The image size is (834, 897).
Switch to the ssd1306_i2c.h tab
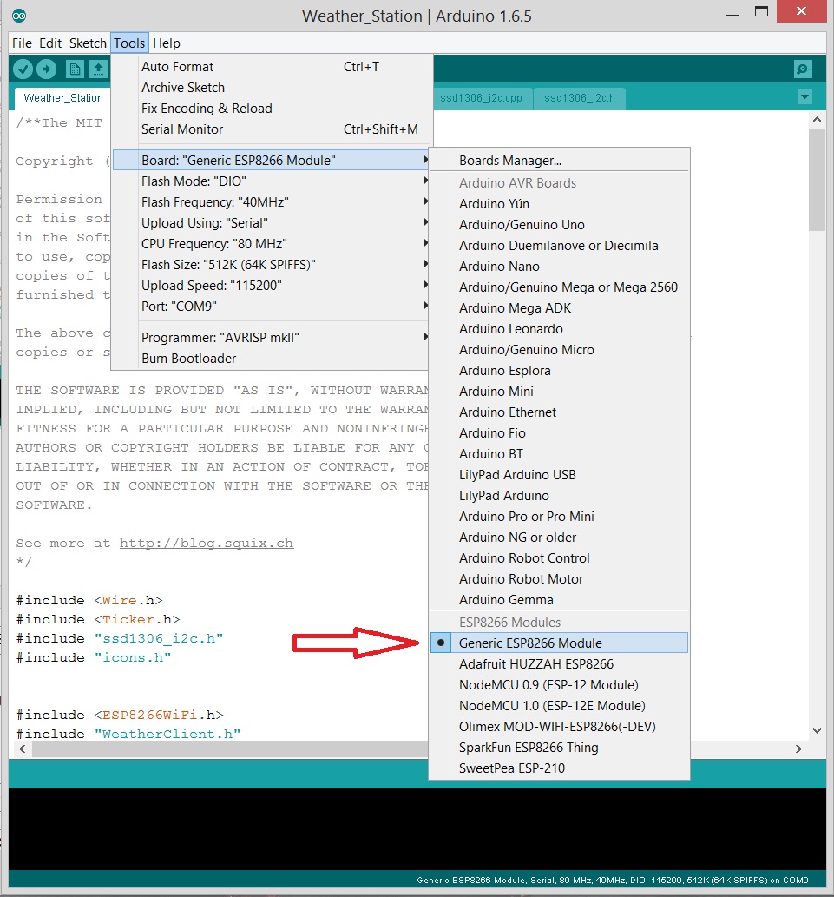tap(580, 98)
